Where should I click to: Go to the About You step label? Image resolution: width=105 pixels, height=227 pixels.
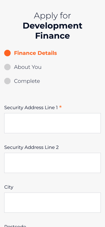[28, 67]
